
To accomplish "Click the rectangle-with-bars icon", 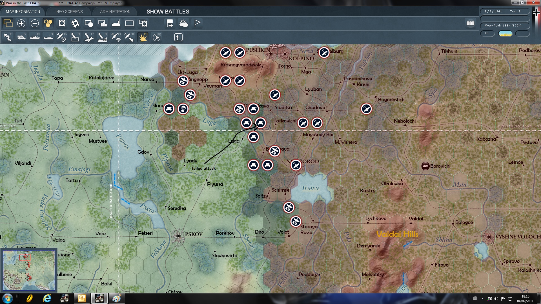I will (x=102, y=23).
